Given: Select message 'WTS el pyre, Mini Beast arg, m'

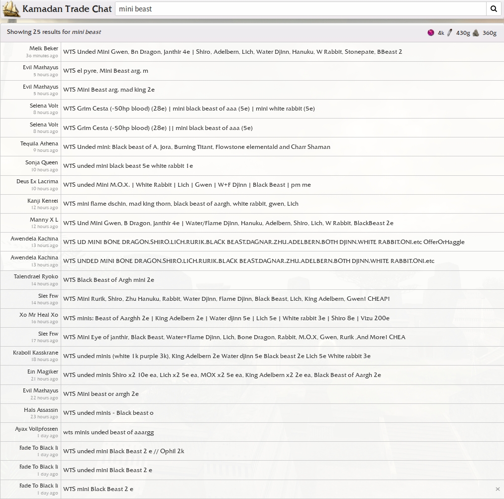Looking at the screenshot, I should tap(106, 71).
